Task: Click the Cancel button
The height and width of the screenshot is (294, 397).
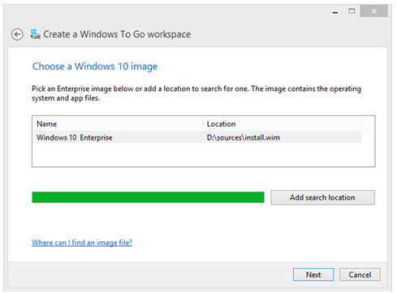Action: click(x=360, y=275)
